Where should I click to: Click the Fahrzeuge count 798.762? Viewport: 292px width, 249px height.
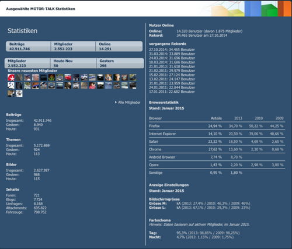40,212
